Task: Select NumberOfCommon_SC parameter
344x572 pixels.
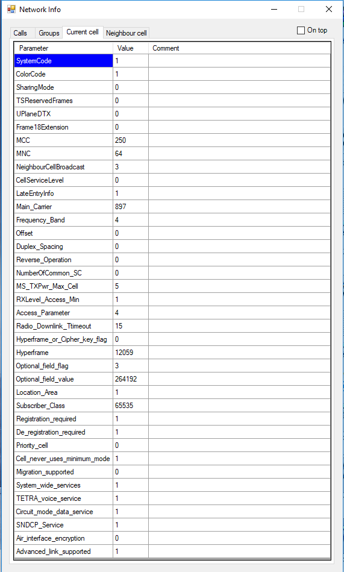Action: (x=63, y=273)
